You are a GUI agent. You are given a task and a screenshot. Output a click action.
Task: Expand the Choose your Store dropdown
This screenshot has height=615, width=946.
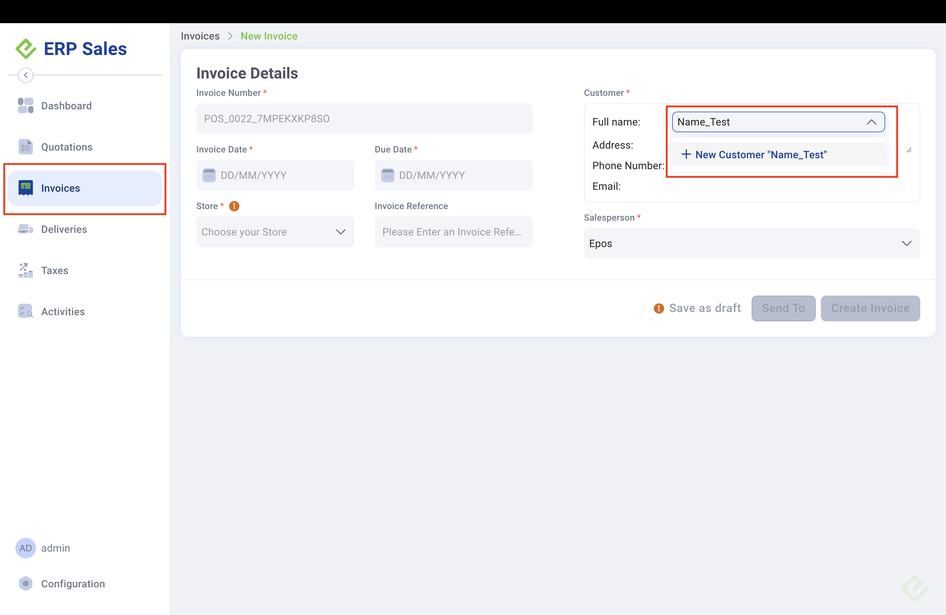click(x=275, y=232)
